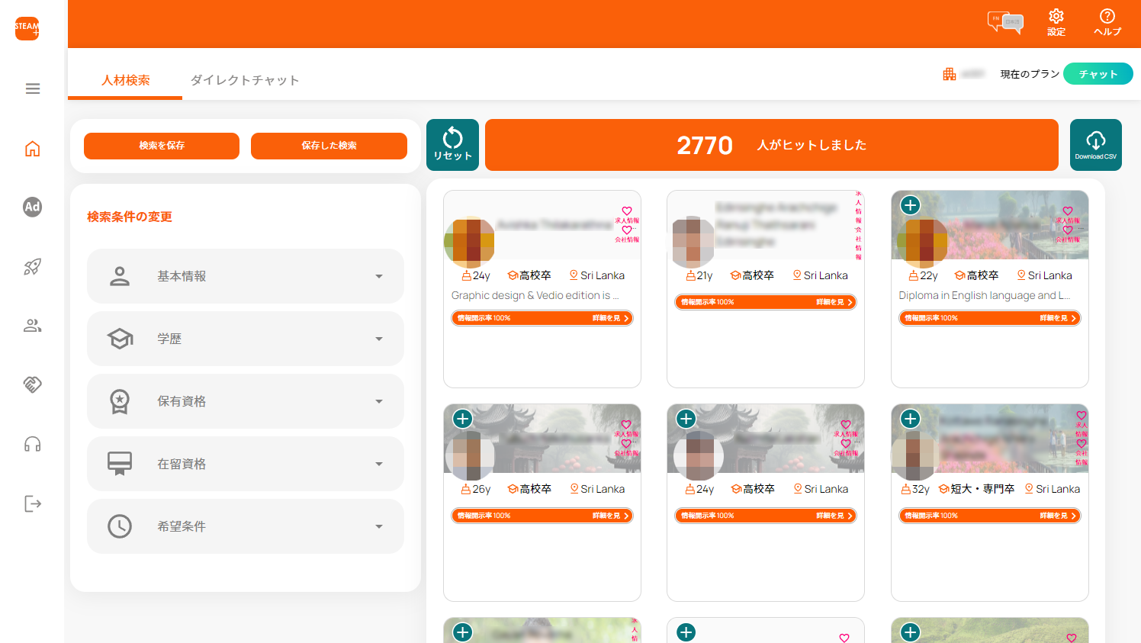Image resolution: width=1141 pixels, height=643 pixels.
Task: Expand the 保有資格 filter section
Action: pos(246,401)
